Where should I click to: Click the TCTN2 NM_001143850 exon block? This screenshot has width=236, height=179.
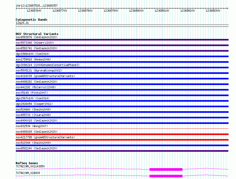coord(166,169)
